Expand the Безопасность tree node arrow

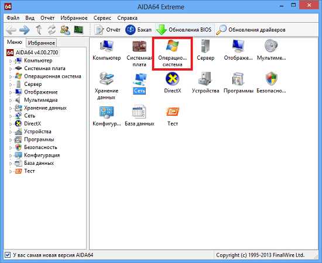pos(11,148)
